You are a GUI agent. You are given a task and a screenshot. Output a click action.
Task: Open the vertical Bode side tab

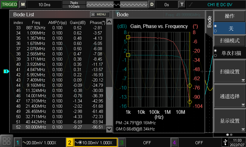click(209, 22)
